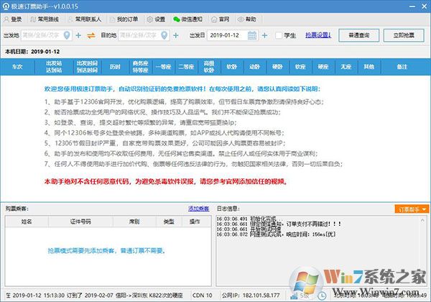
Task: Minimize the 极速订票助手 window
Action: pyautogui.click(x=412, y=6)
